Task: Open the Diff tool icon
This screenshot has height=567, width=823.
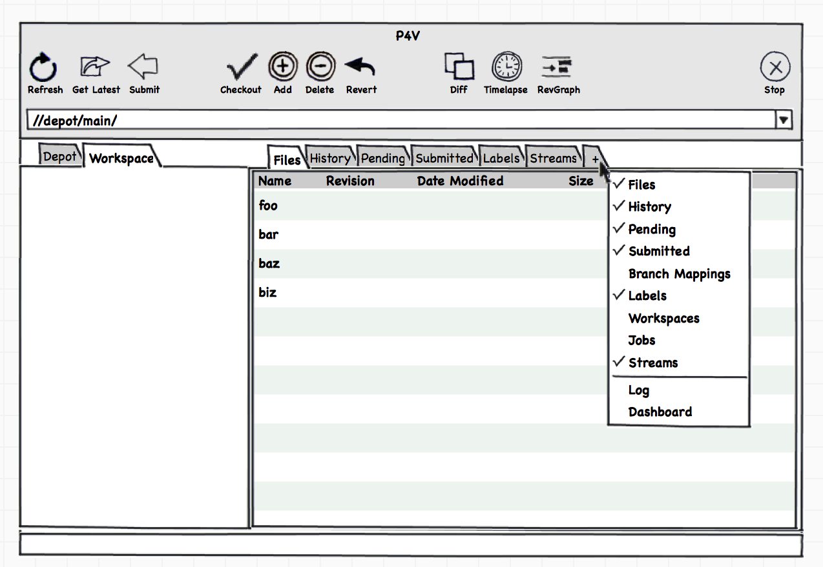Action: (459, 66)
